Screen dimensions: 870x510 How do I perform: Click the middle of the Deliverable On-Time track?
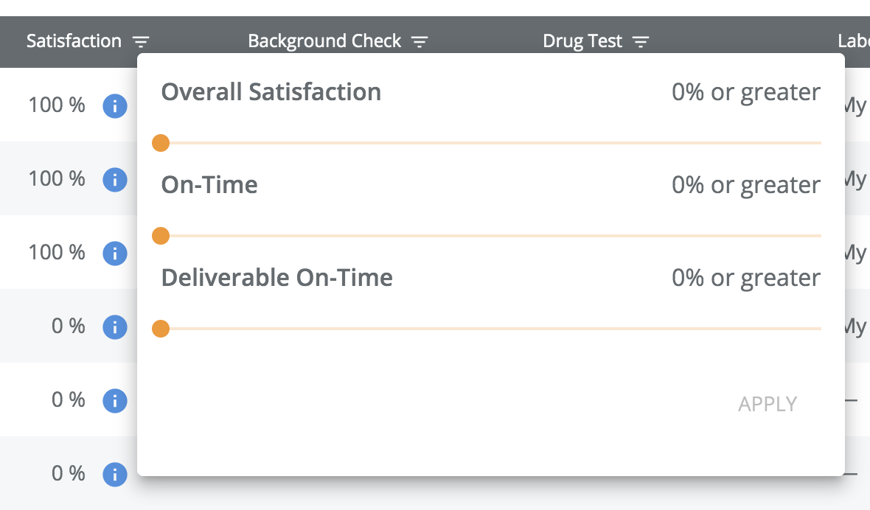point(490,329)
